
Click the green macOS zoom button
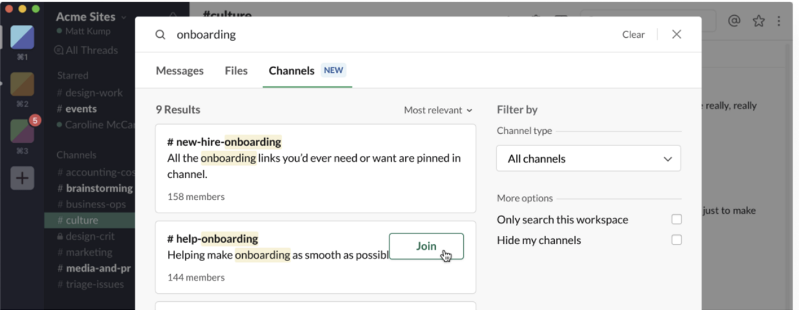coord(35,9)
